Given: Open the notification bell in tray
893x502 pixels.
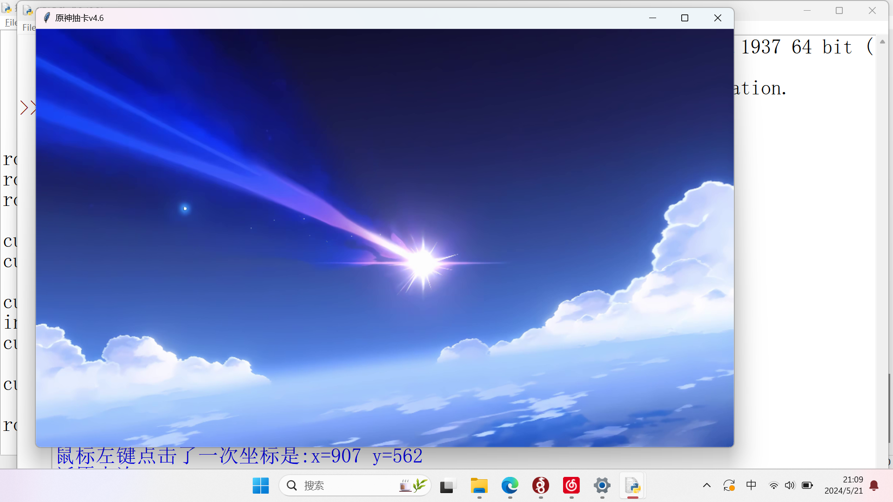Looking at the screenshot, I should [874, 486].
